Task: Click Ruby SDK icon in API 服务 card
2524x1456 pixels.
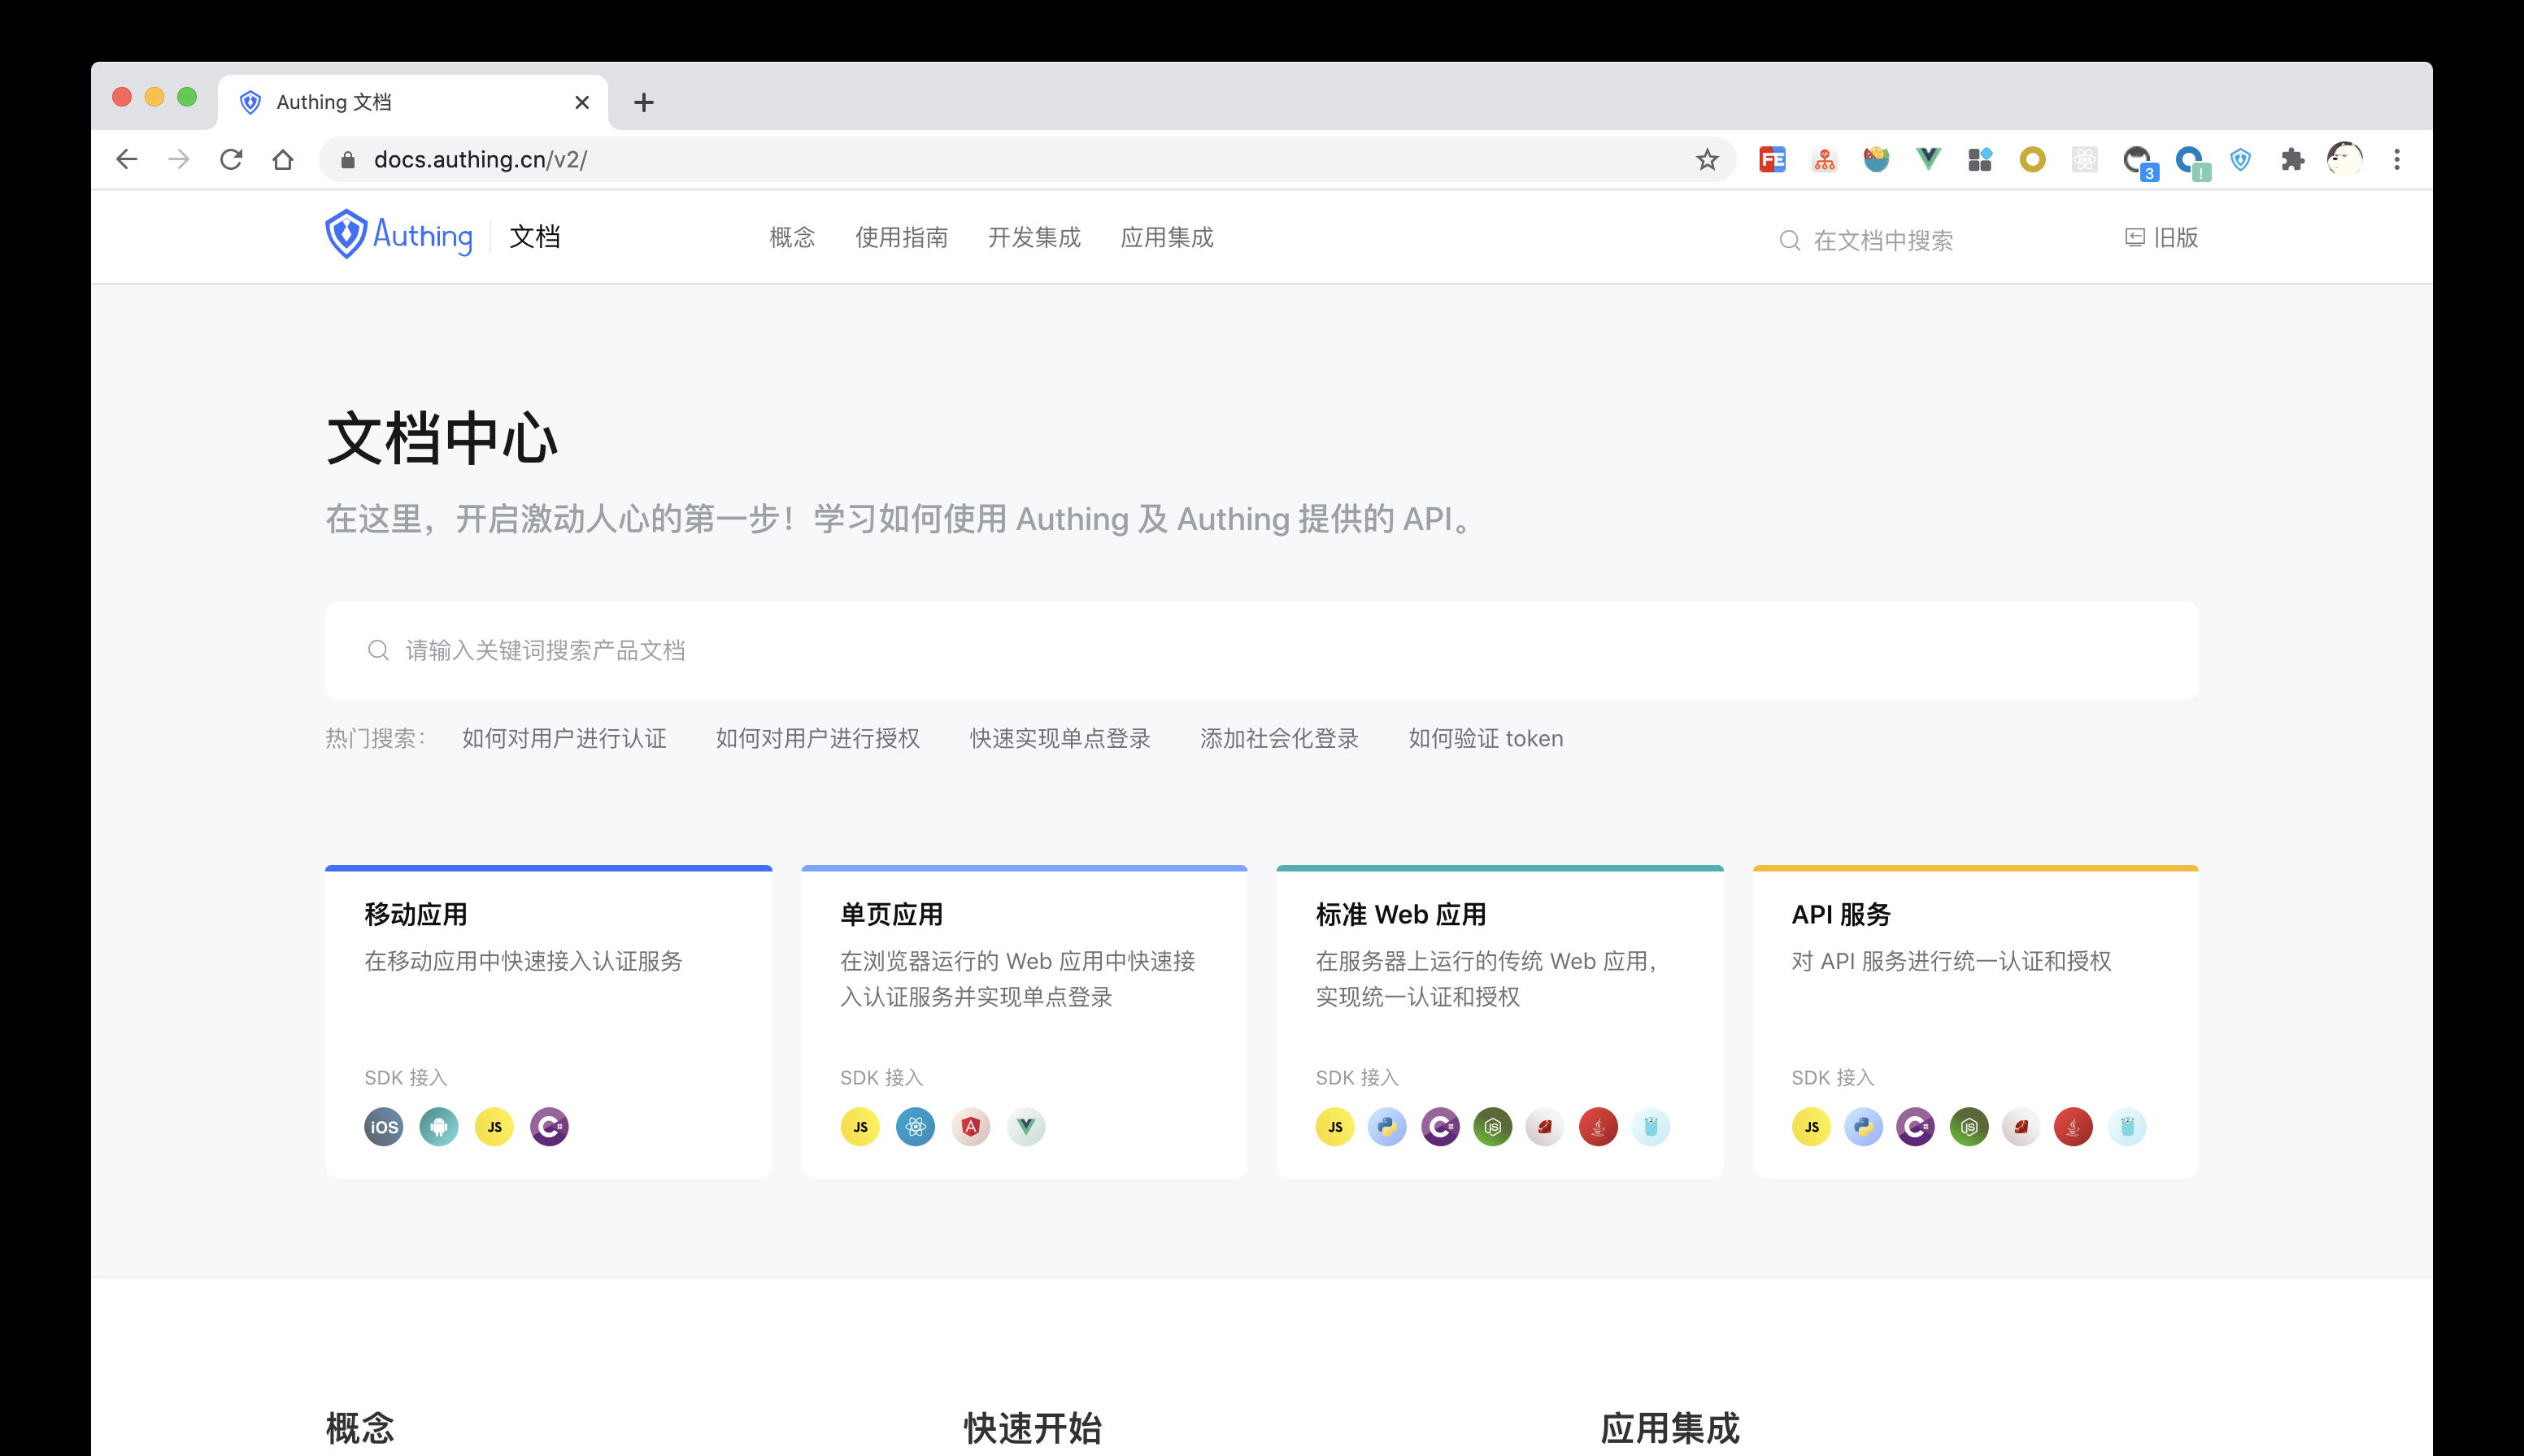Action: [x=2021, y=1127]
